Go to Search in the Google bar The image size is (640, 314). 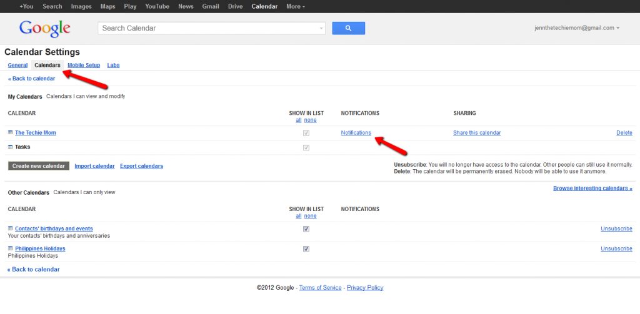click(52, 6)
